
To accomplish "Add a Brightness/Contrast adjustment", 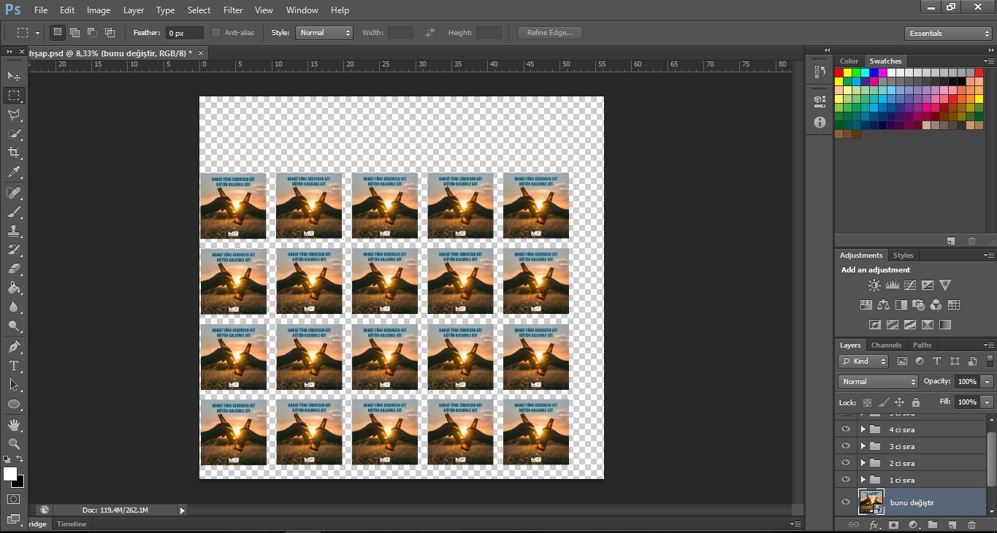I will [874, 285].
